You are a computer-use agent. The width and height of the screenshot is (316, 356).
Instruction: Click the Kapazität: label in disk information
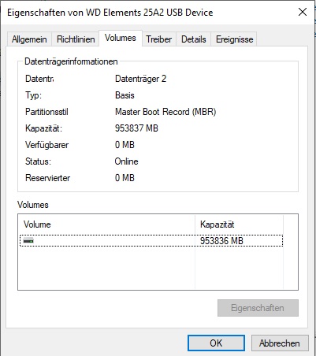(43, 128)
